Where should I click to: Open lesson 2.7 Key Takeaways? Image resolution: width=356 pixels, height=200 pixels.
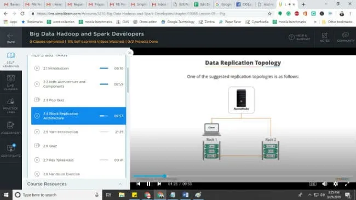pos(78,160)
